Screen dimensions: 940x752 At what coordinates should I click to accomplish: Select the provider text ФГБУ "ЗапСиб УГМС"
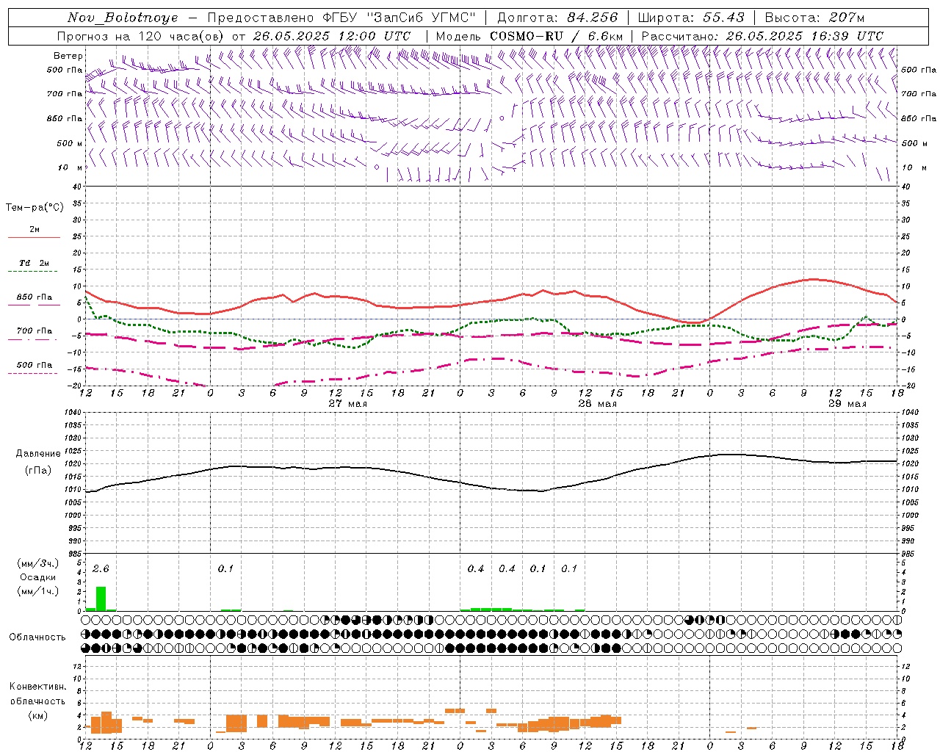399,18
